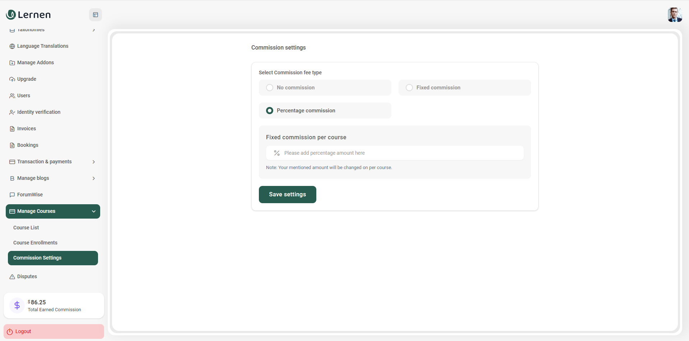Go to Course Enrollments
The width and height of the screenshot is (689, 341).
coord(35,243)
